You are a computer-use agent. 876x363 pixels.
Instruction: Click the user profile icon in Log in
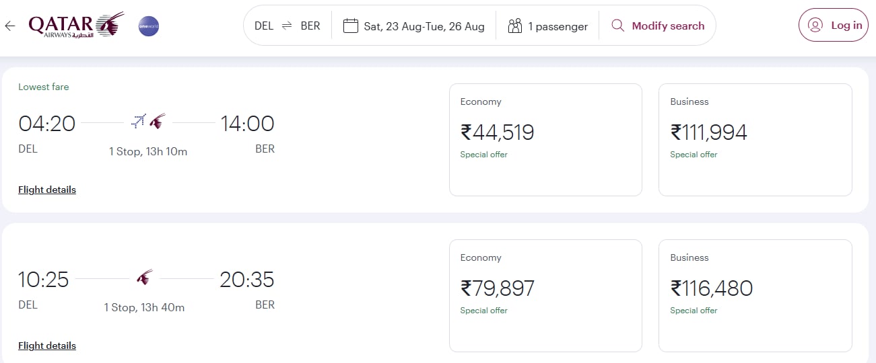tap(815, 26)
